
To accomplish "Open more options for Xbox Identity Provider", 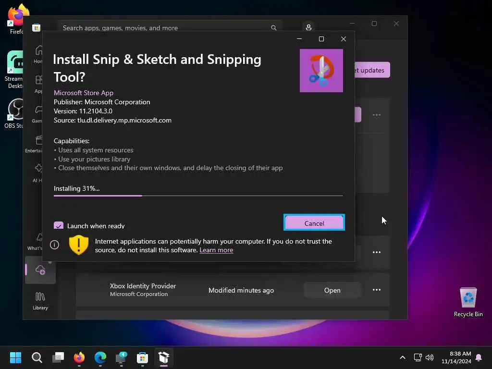I will tap(377, 290).
